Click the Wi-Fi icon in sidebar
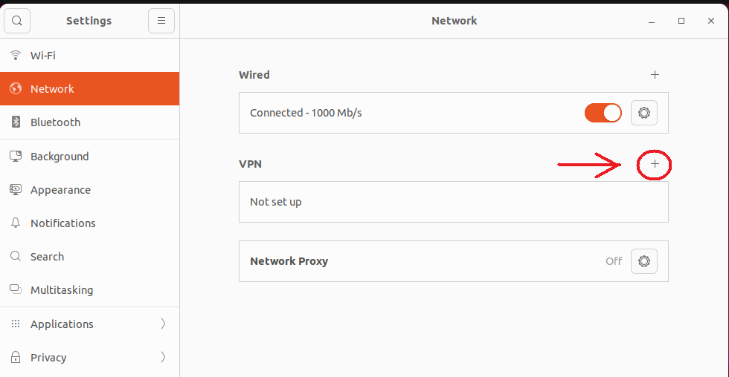This screenshot has width=729, height=377. point(15,56)
